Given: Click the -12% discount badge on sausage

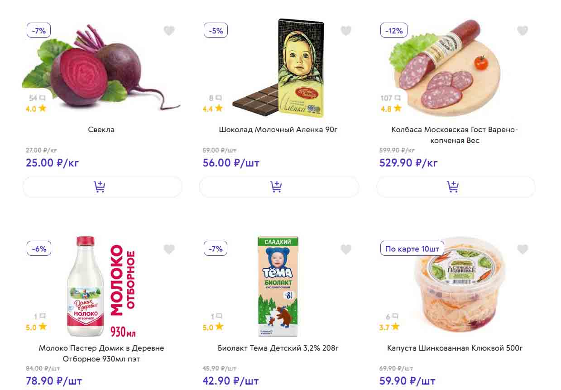Looking at the screenshot, I should tap(394, 31).
